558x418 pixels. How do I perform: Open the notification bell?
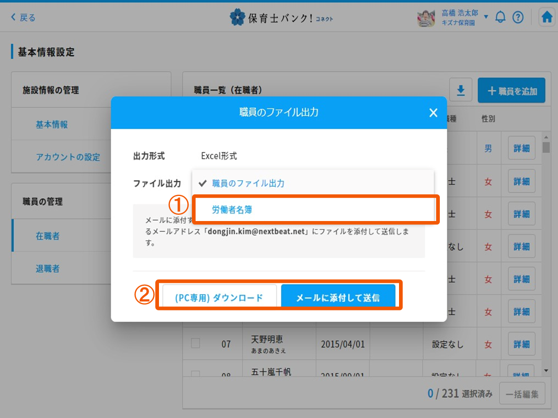(500, 17)
